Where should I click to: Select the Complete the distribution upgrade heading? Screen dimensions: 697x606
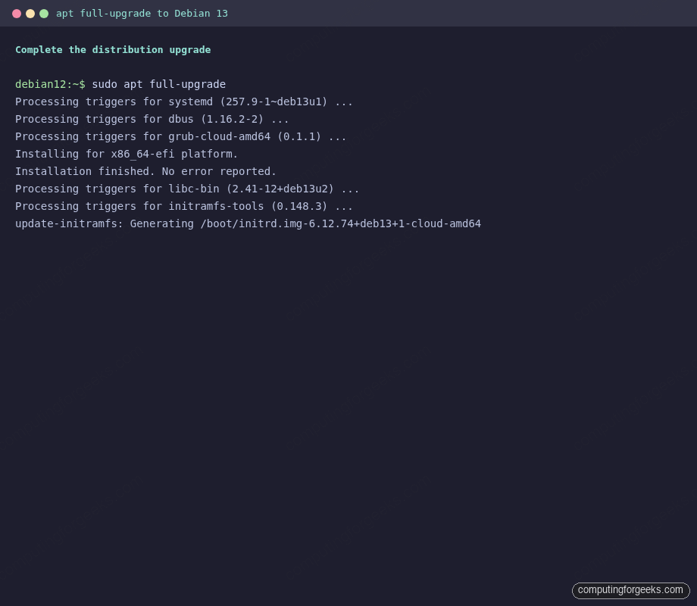pos(113,49)
